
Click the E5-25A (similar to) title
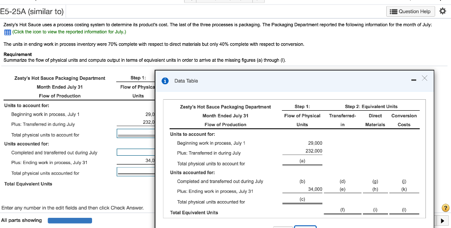pyautogui.click(x=32, y=11)
